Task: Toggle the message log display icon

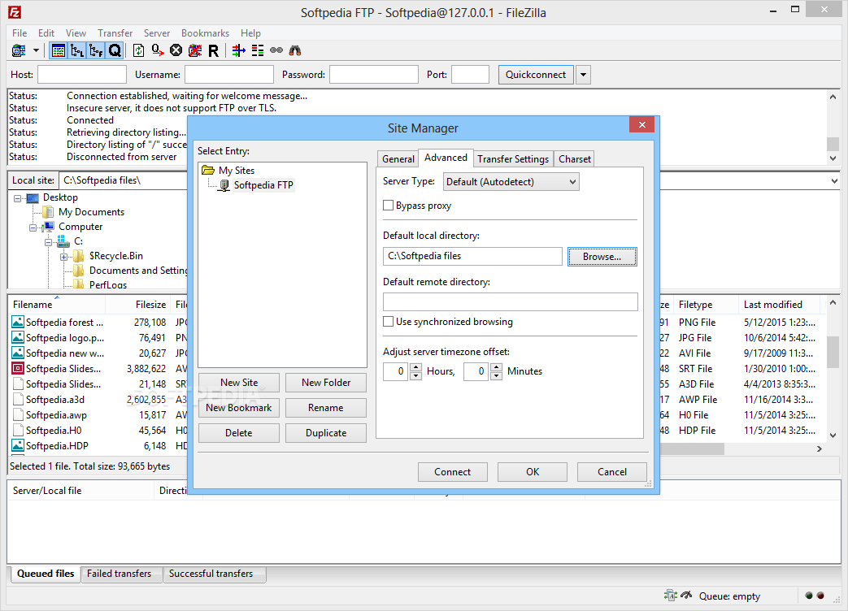Action: pos(59,50)
